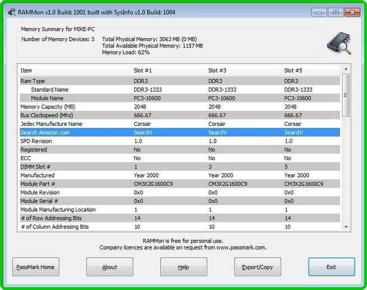Click the Slot #5 column header

pyautogui.click(x=310, y=70)
